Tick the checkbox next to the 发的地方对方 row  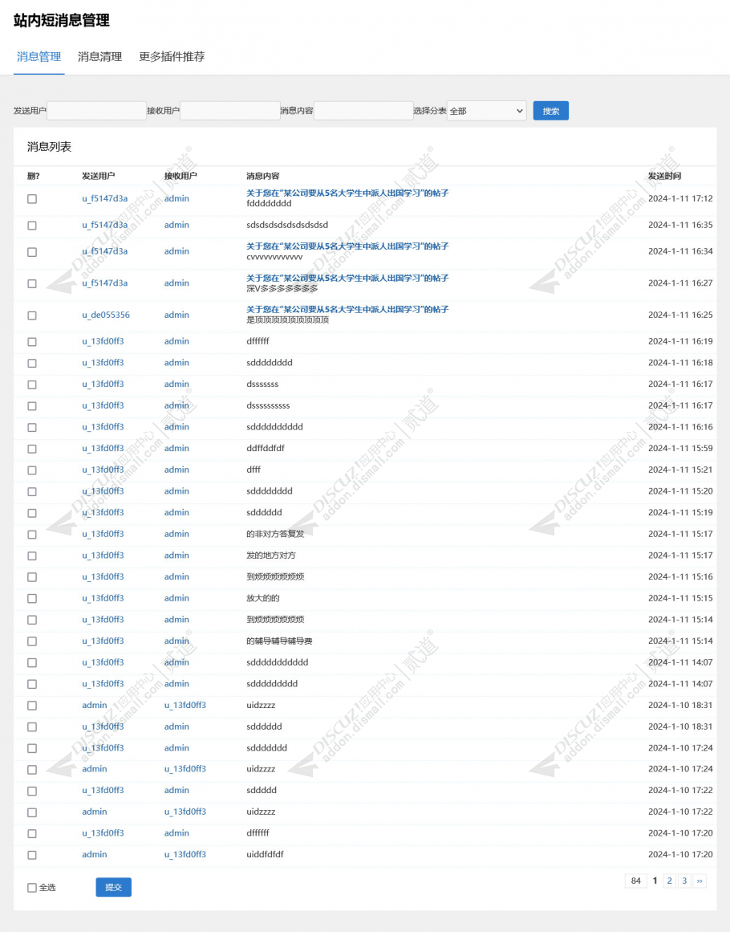tap(32, 556)
